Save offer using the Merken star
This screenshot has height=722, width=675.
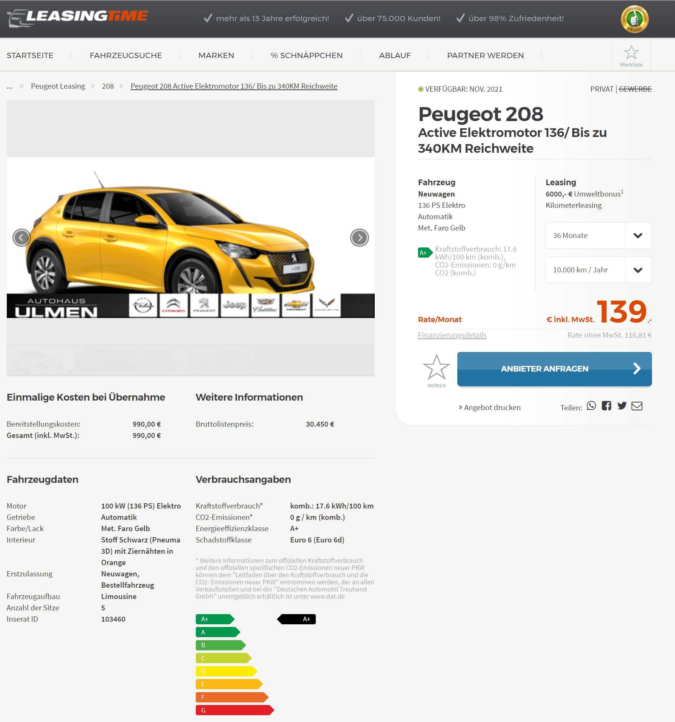click(437, 367)
